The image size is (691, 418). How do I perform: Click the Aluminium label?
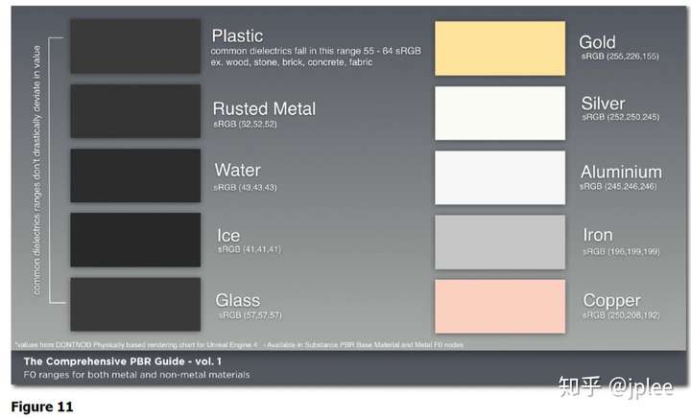(x=621, y=172)
